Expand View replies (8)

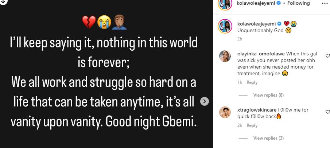coord(268,95)
